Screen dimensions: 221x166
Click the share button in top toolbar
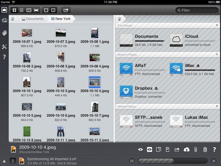click(x=66, y=10)
